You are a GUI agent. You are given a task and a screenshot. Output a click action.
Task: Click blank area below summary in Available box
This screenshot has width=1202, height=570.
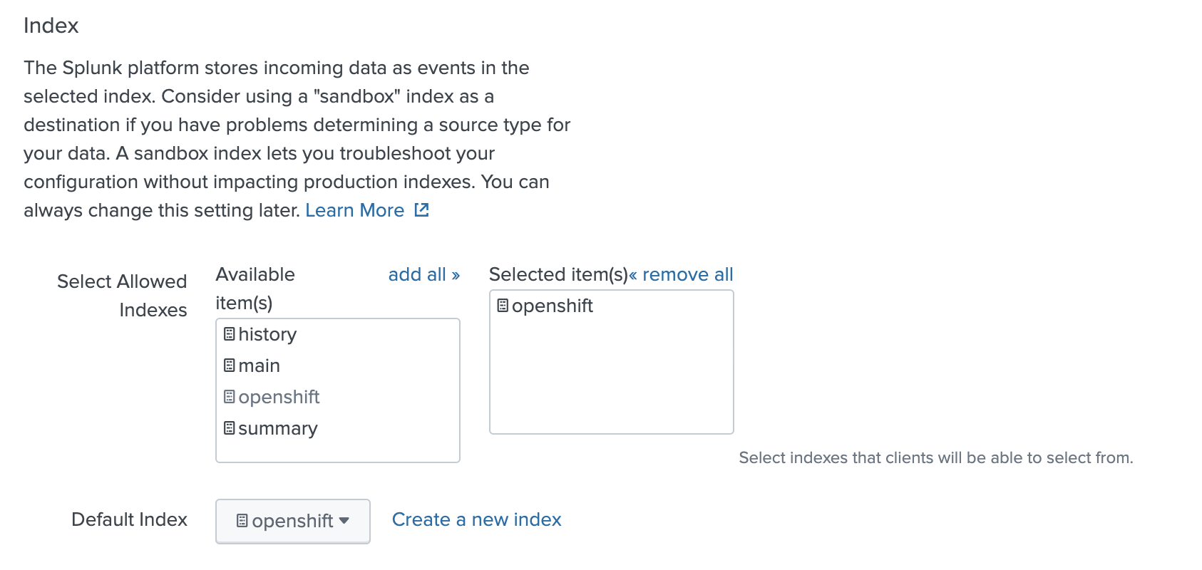pos(337,451)
